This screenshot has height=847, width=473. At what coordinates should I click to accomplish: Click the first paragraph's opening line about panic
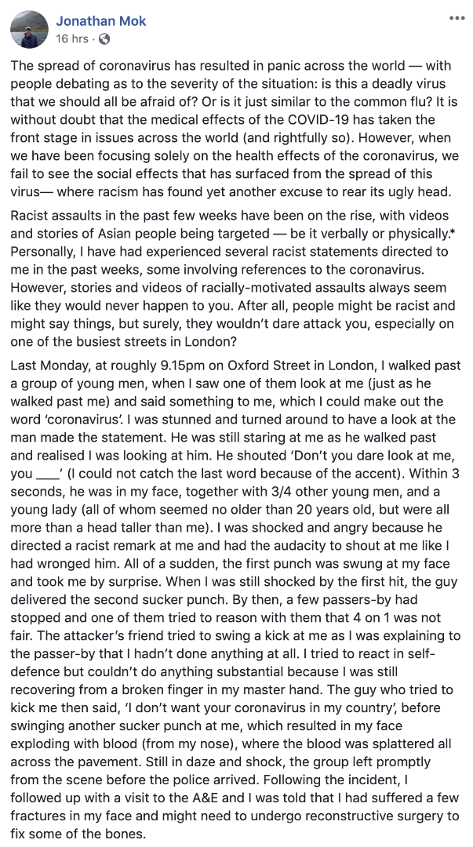click(235, 67)
